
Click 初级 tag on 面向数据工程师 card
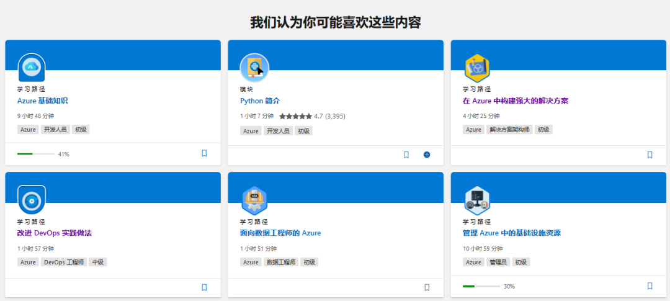tap(310, 262)
